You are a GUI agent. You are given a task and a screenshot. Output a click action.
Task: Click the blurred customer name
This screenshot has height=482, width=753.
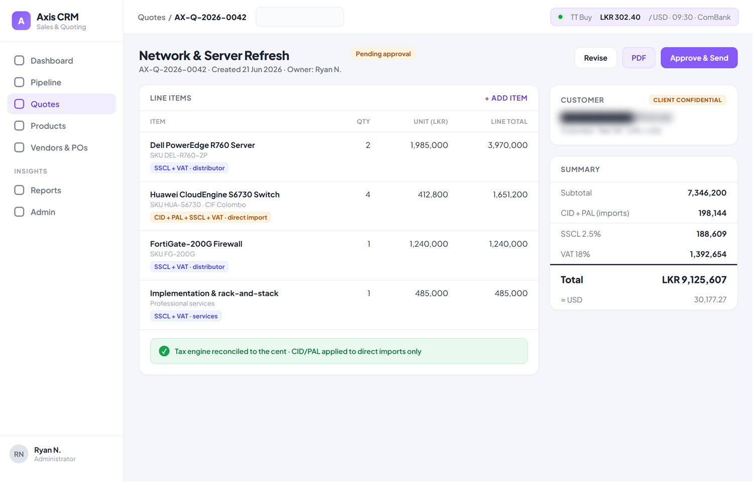click(x=615, y=117)
